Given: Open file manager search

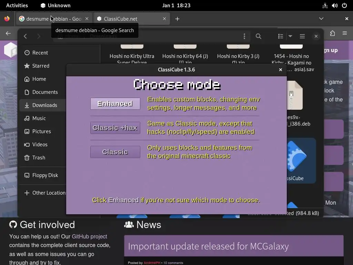Looking at the screenshot, I should [259, 36].
